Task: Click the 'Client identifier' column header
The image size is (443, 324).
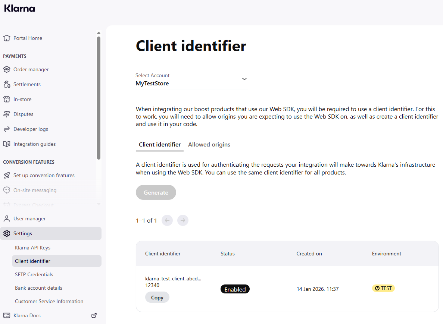Action: tap(163, 254)
